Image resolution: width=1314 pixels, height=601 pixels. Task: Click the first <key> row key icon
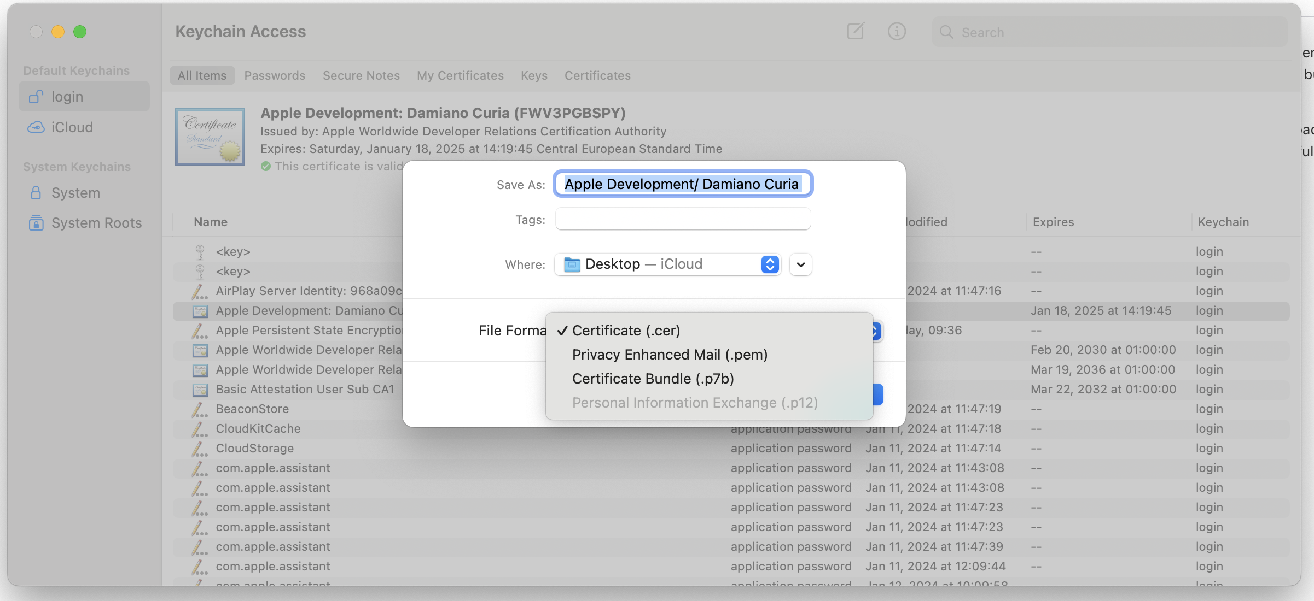[200, 252]
